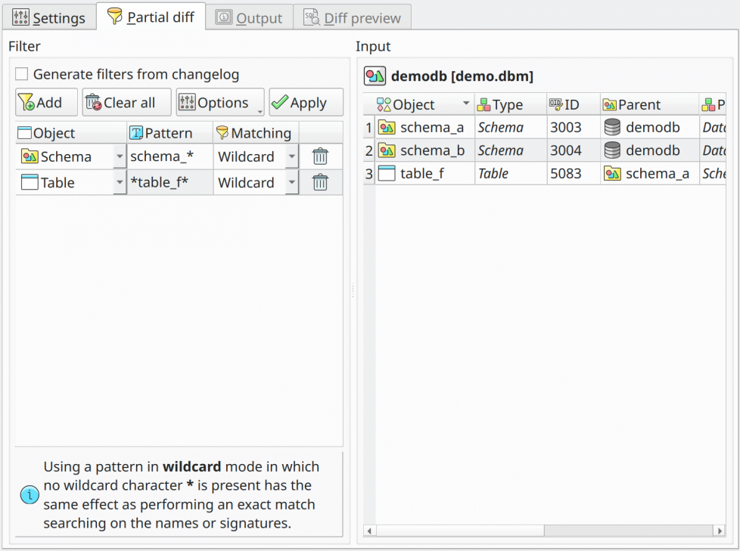Select the Partial diff tab
740x551 pixels.
pos(151,17)
